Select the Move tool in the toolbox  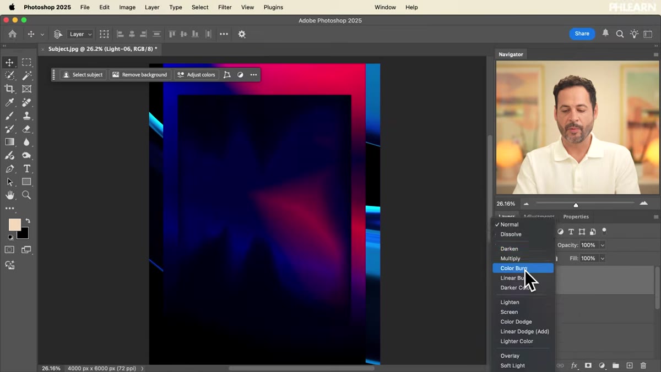click(9, 62)
